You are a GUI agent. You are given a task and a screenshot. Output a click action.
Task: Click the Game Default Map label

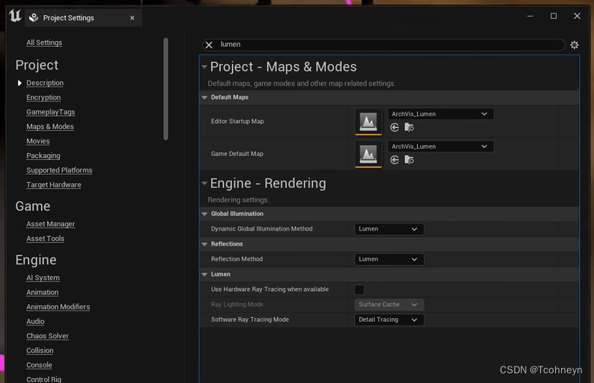pos(237,154)
